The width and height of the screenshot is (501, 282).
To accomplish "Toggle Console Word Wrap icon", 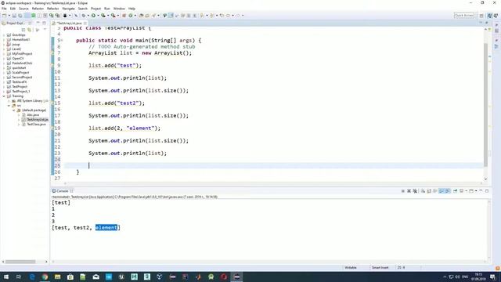I will point(435,191).
